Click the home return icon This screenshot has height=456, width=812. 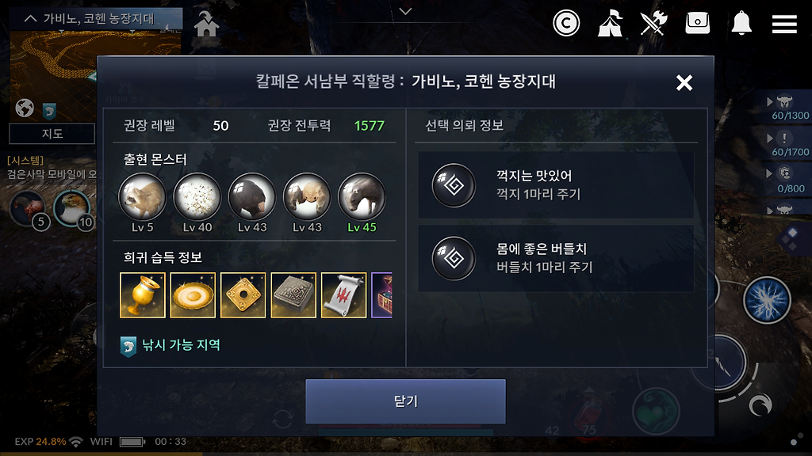pos(206,25)
